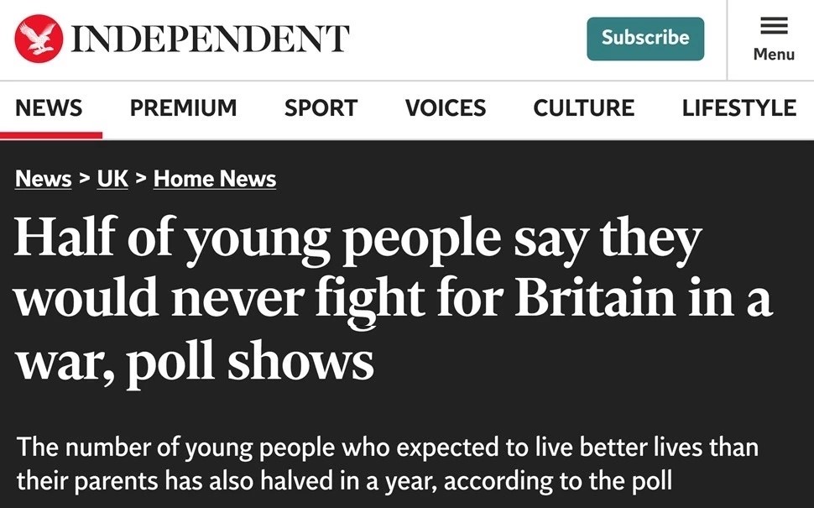This screenshot has width=814, height=508.
Task: Click the INDEPENDENT wordmark
Action: click(210, 39)
